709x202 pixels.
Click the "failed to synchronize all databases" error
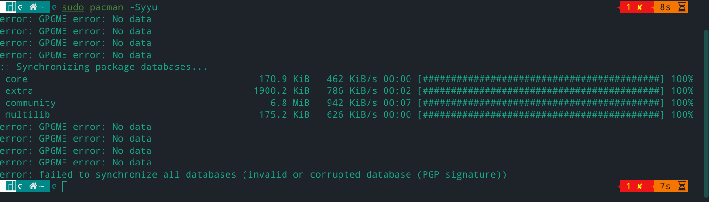pyautogui.click(x=253, y=175)
